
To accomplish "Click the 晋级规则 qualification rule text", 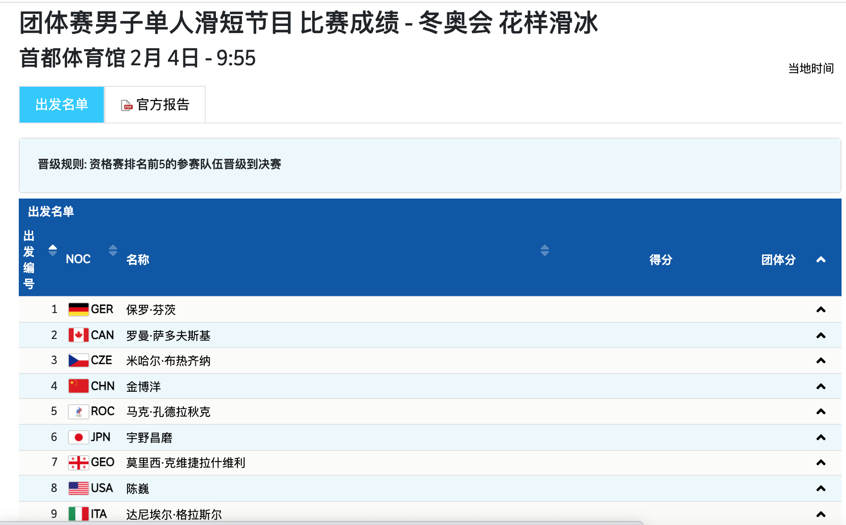I will [159, 164].
